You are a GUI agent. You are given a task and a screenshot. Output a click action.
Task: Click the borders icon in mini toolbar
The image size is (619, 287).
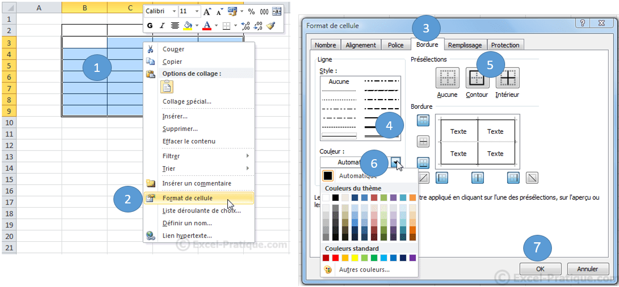point(226,26)
